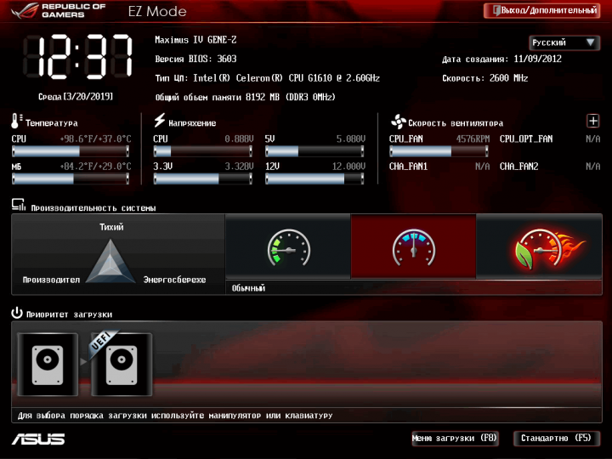
Task: Open Меню загрузки (F8) boot menu
Action: point(455,439)
